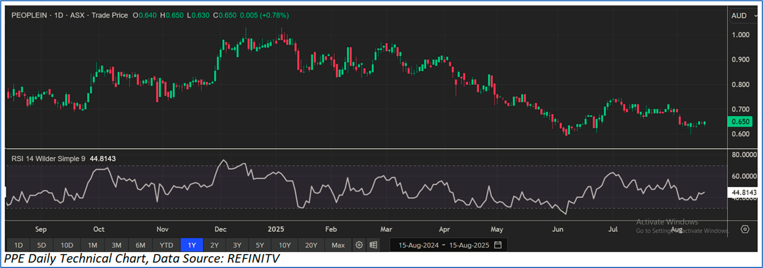Switch to the 3M range
Image resolution: width=763 pixels, height=268 pixels.
pos(116,245)
